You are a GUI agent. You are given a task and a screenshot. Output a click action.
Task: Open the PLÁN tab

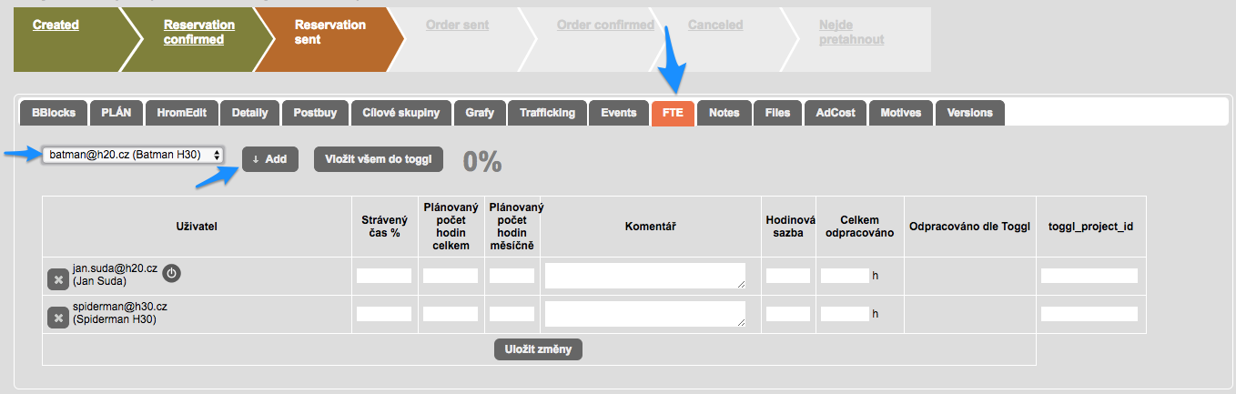(x=117, y=113)
